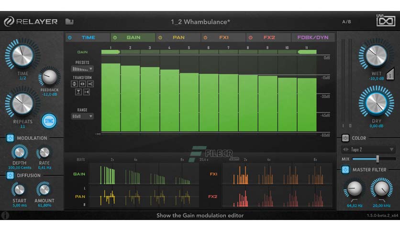400x231 pixels.
Task: Click the solo S button near Wet
Action: click(390, 75)
